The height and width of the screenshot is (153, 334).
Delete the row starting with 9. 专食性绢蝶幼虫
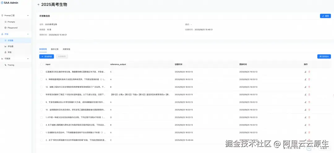click(x=309, y=102)
